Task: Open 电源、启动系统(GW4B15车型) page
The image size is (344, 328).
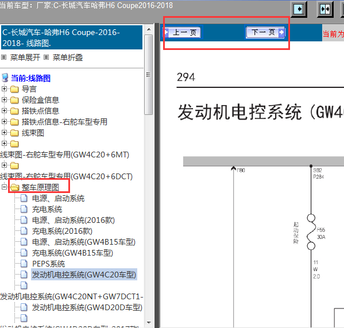Action: click(84, 242)
